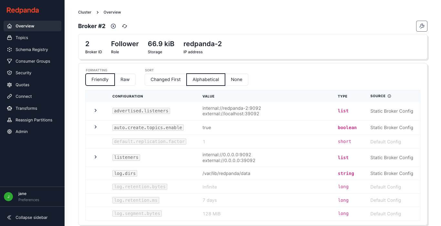Image resolution: width=441 pixels, height=226 pixels.
Task: Expand the listeners configuration row
Action: [96, 157]
